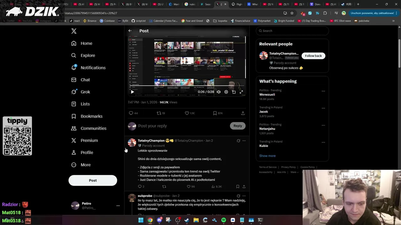The width and height of the screenshot is (401, 225).
Task: Bookmark TotalnyChampion's reply
Action: pyautogui.click(x=238, y=187)
